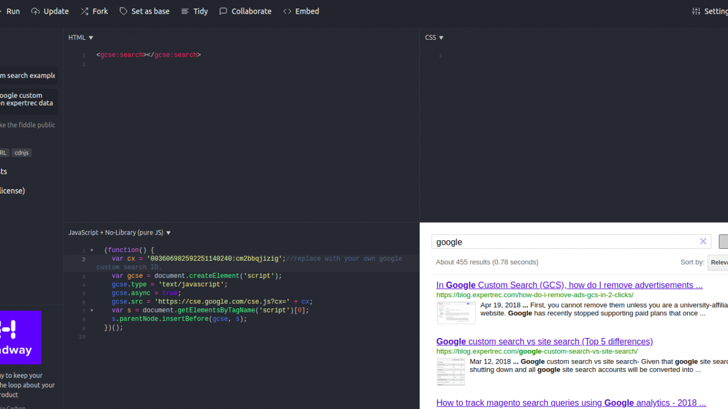728x409 pixels.
Task: Click the Tidy icon to format code
Action: pos(185,11)
